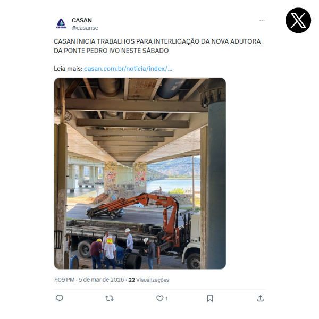Click the 'Leia mais:' text
The height and width of the screenshot is (319, 319).
pyautogui.click(x=68, y=69)
